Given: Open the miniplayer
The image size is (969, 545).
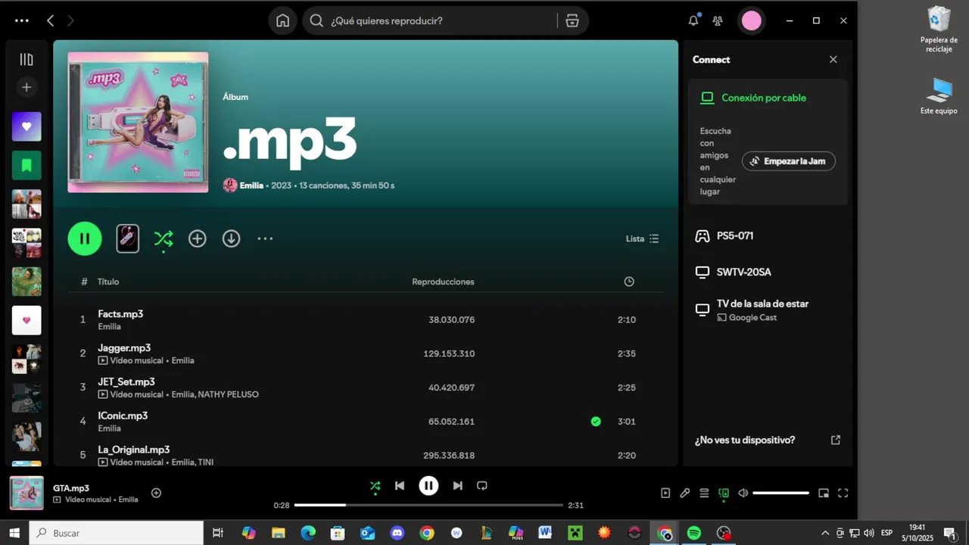Looking at the screenshot, I should (x=824, y=493).
